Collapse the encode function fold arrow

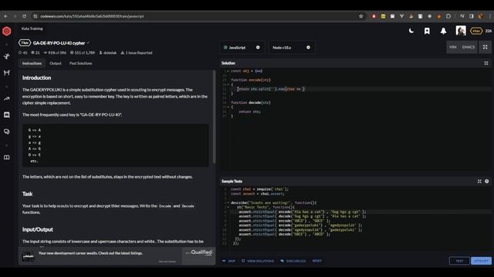228,85
